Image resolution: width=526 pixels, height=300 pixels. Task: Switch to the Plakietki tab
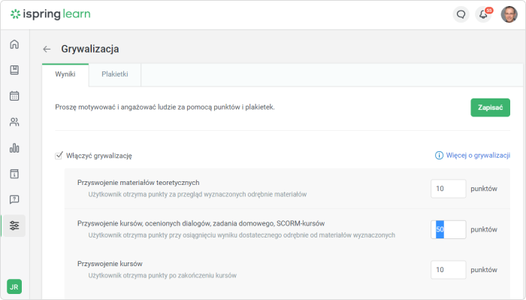(x=115, y=74)
